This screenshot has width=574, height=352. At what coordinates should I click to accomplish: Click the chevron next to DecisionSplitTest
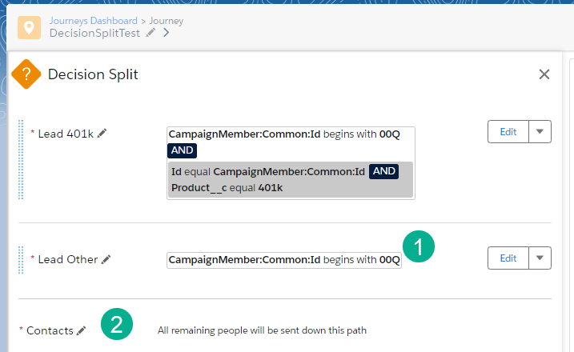click(x=166, y=33)
